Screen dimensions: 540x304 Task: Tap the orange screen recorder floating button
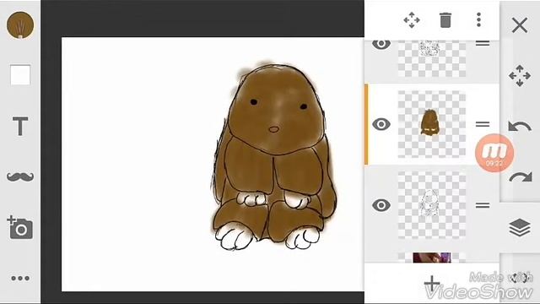point(494,153)
